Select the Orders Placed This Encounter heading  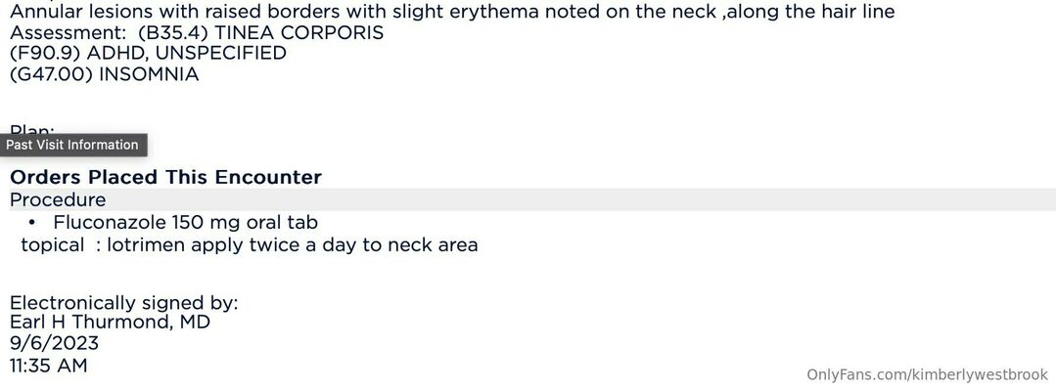pyautogui.click(x=165, y=177)
